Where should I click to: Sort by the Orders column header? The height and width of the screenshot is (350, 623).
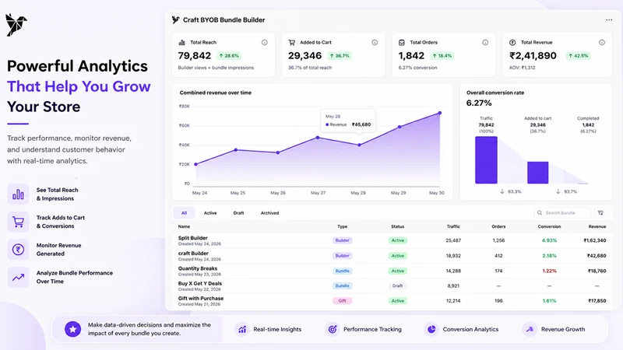(x=498, y=226)
